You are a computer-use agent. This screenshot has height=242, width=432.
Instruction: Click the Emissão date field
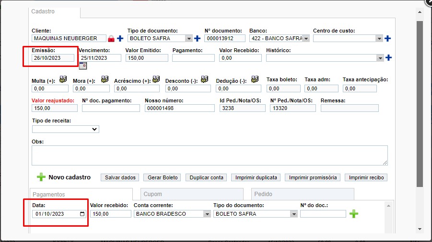53,58
